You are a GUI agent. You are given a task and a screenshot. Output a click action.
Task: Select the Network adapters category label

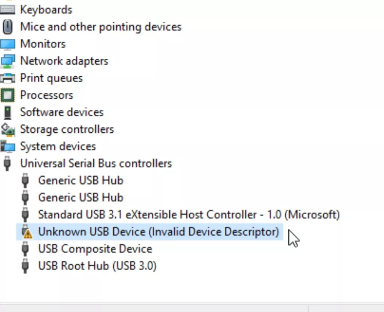(x=64, y=61)
